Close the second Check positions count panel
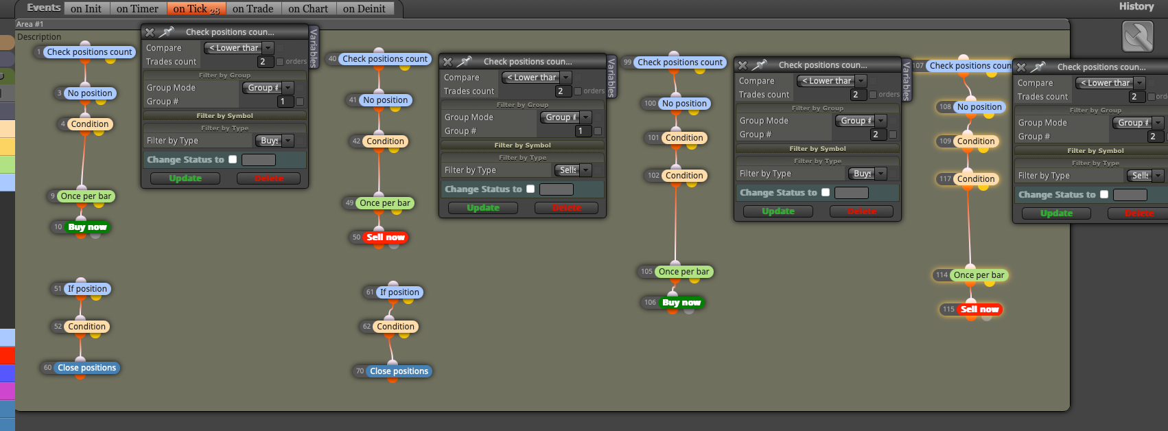This screenshot has height=431, width=1168. pos(447,62)
